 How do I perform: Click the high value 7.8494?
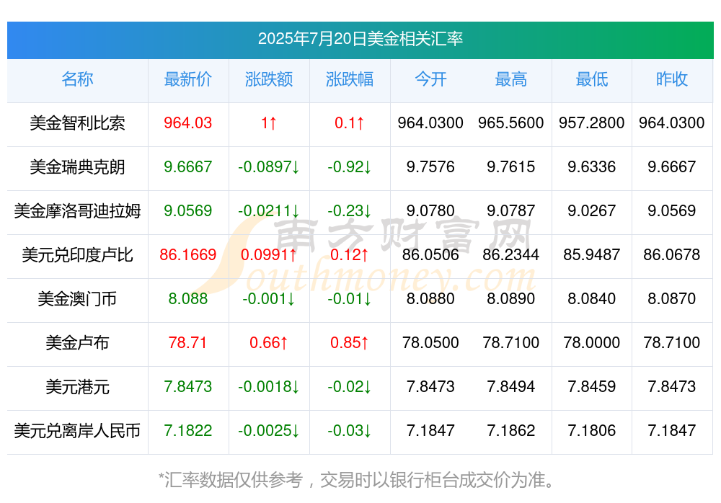pyautogui.click(x=511, y=386)
